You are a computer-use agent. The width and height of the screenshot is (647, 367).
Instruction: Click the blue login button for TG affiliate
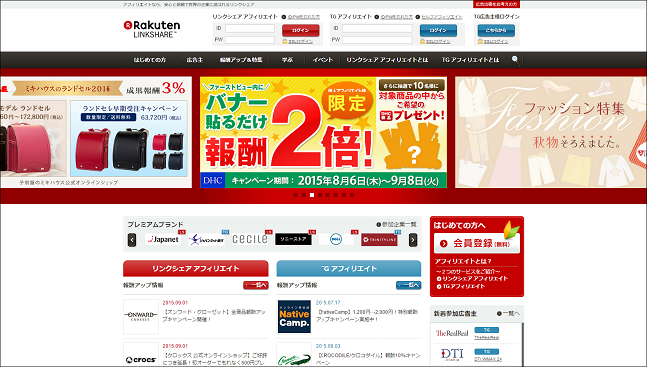pos(438,31)
